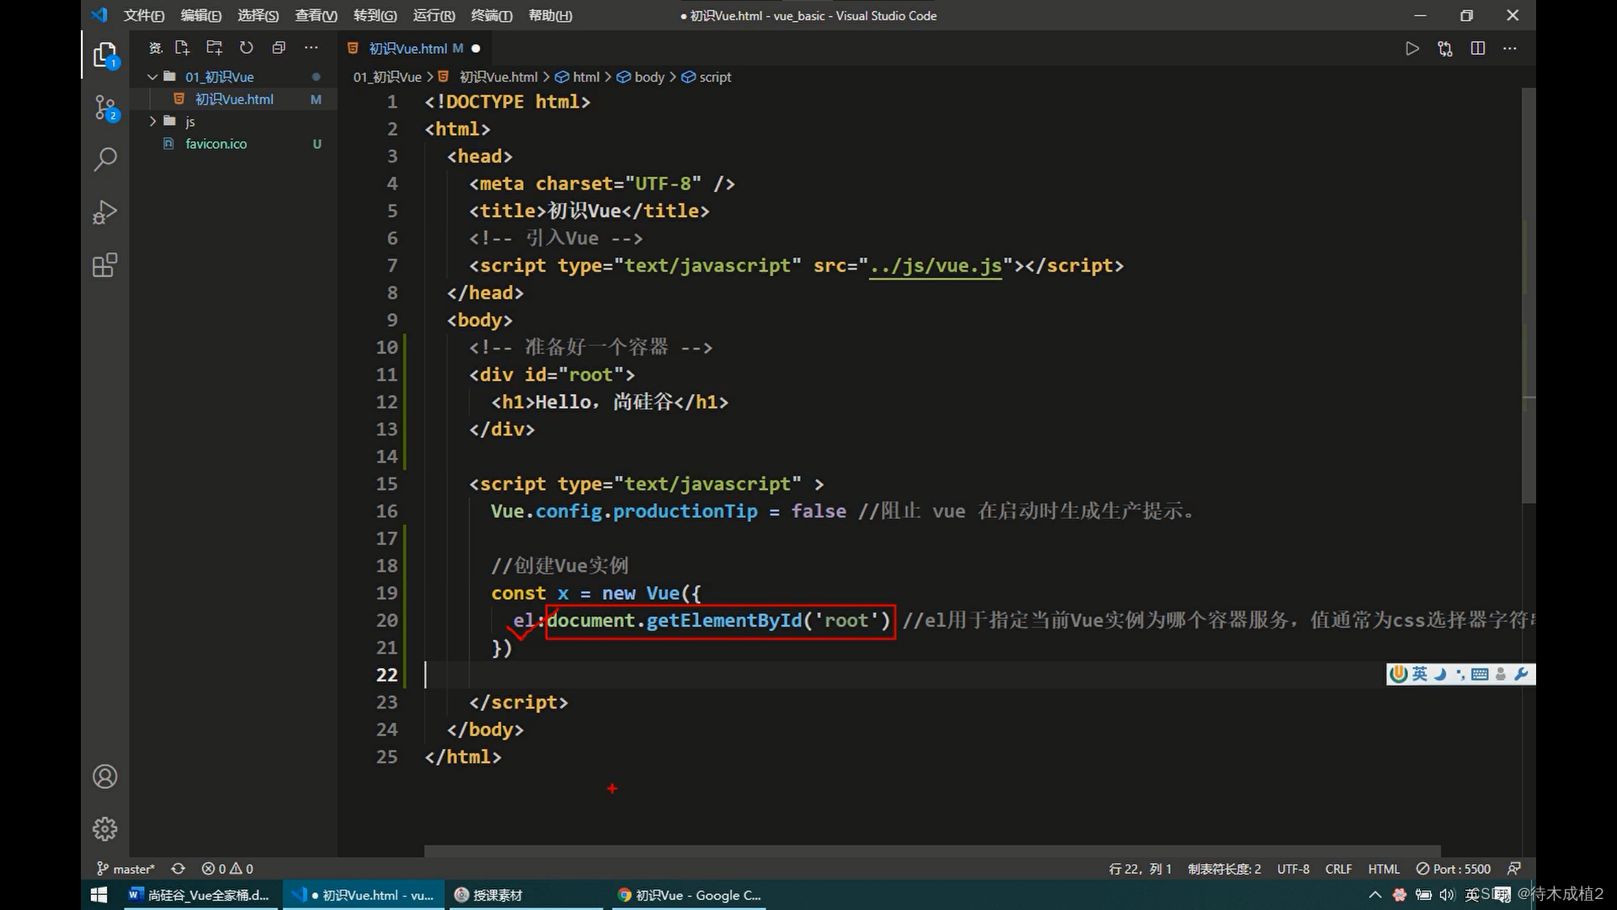This screenshot has width=1617, height=910.
Task: Click the master* branch in status bar
Action: 125,869
